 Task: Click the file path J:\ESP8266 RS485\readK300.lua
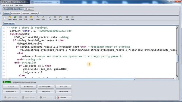coord(24,82)
